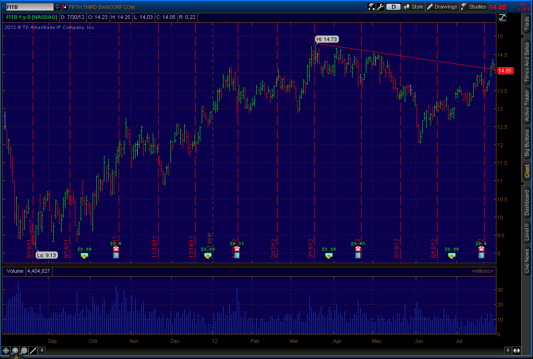Click the R: 0.22 range readout
Screen dimensions: 533x359
click(x=187, y=17)
